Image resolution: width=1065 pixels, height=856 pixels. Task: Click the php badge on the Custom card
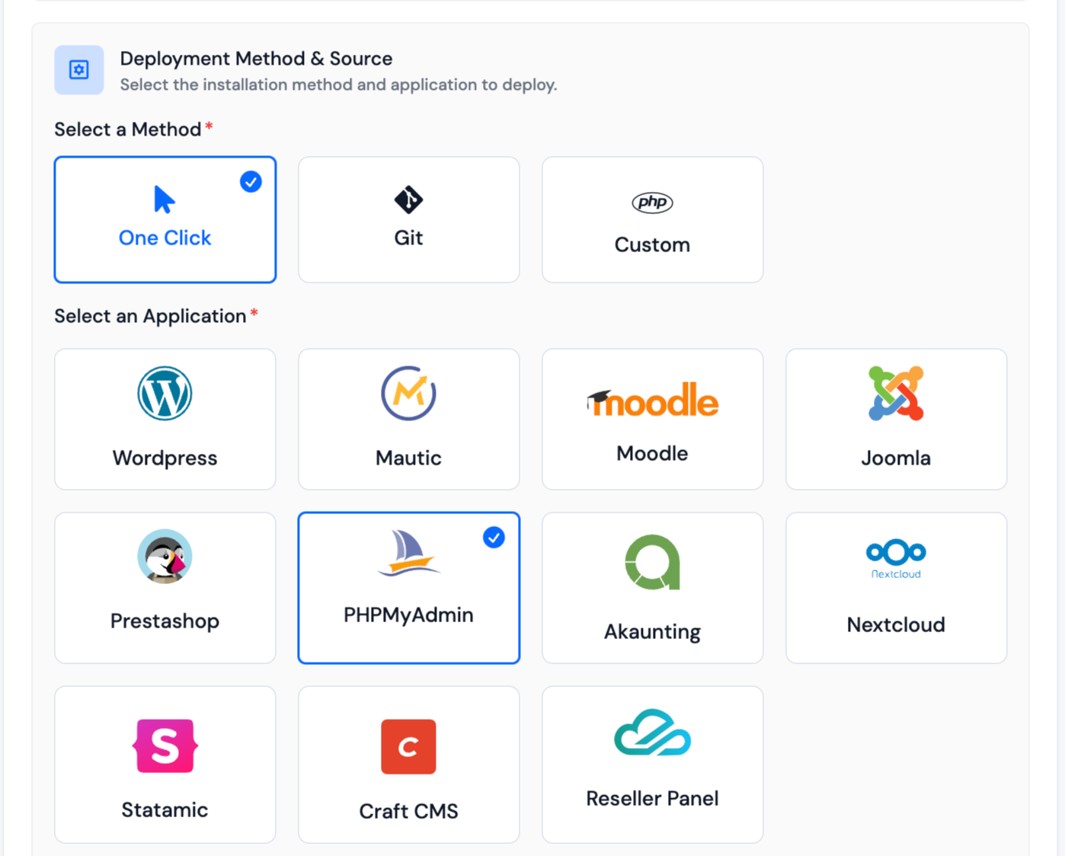652,203
